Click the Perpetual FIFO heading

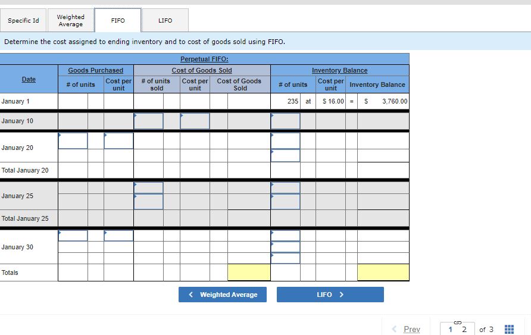point(204,59)
